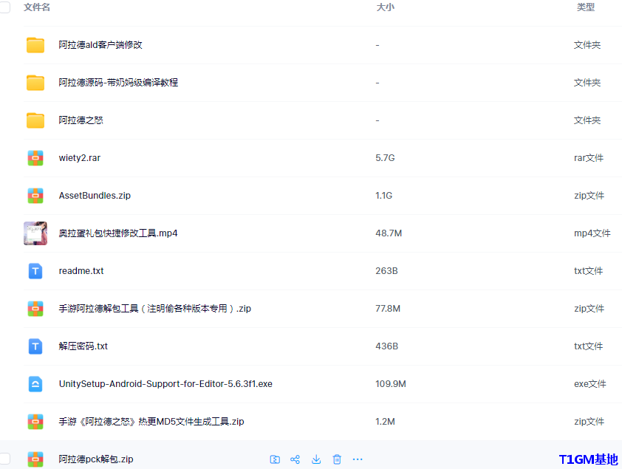622x469 pixels.
Task: Select file name 解压密码.txt
Action: [83, 346]
